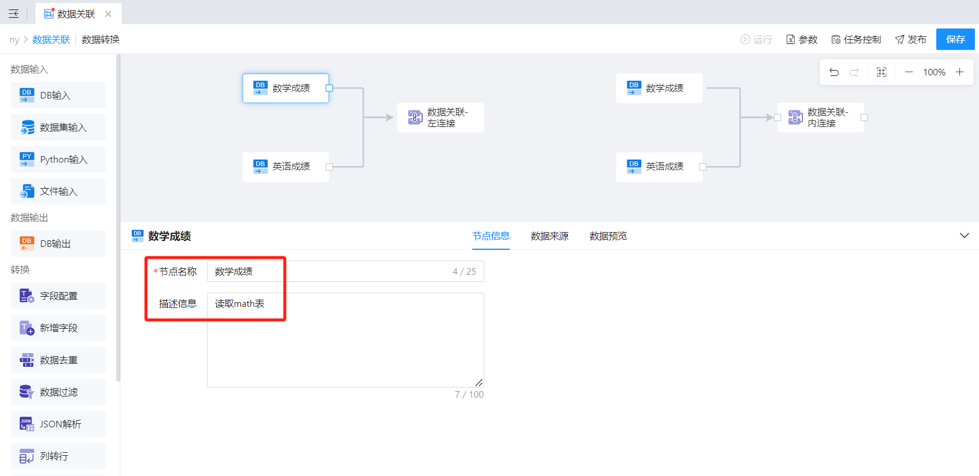Image resolution: width=979 pixels, height=476 pixels.
Task: Click the 数据关联 breadcrumb link
Action: 51,40
